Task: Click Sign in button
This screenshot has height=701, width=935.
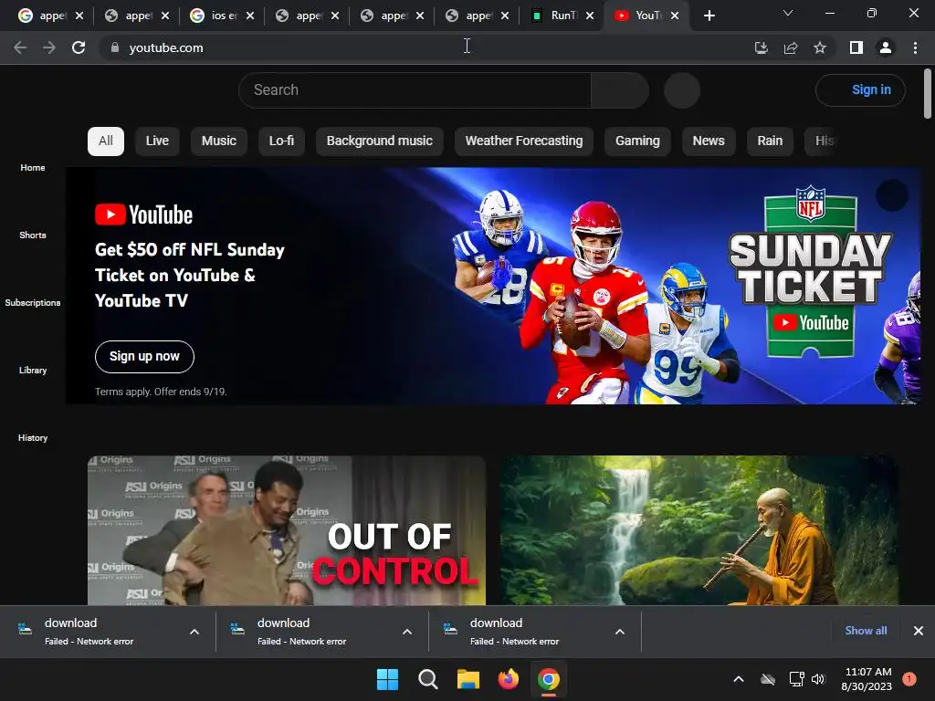Action: pyautogui.click(x=860, y=90)
